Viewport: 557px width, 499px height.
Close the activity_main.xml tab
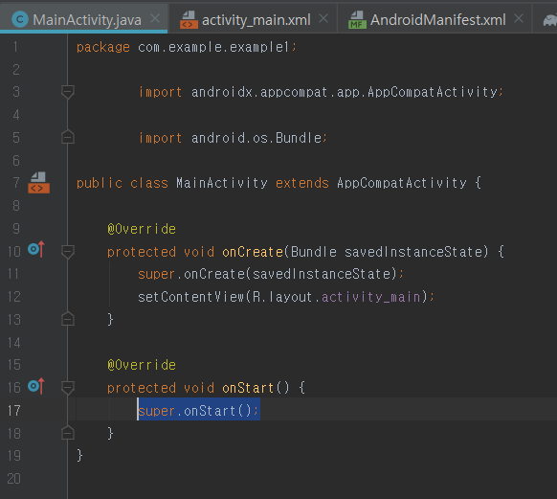(323, 18)
